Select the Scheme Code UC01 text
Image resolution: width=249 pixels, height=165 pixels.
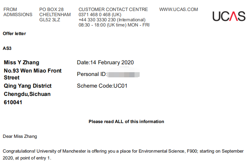pyautogui.click(x=102, y=86)
